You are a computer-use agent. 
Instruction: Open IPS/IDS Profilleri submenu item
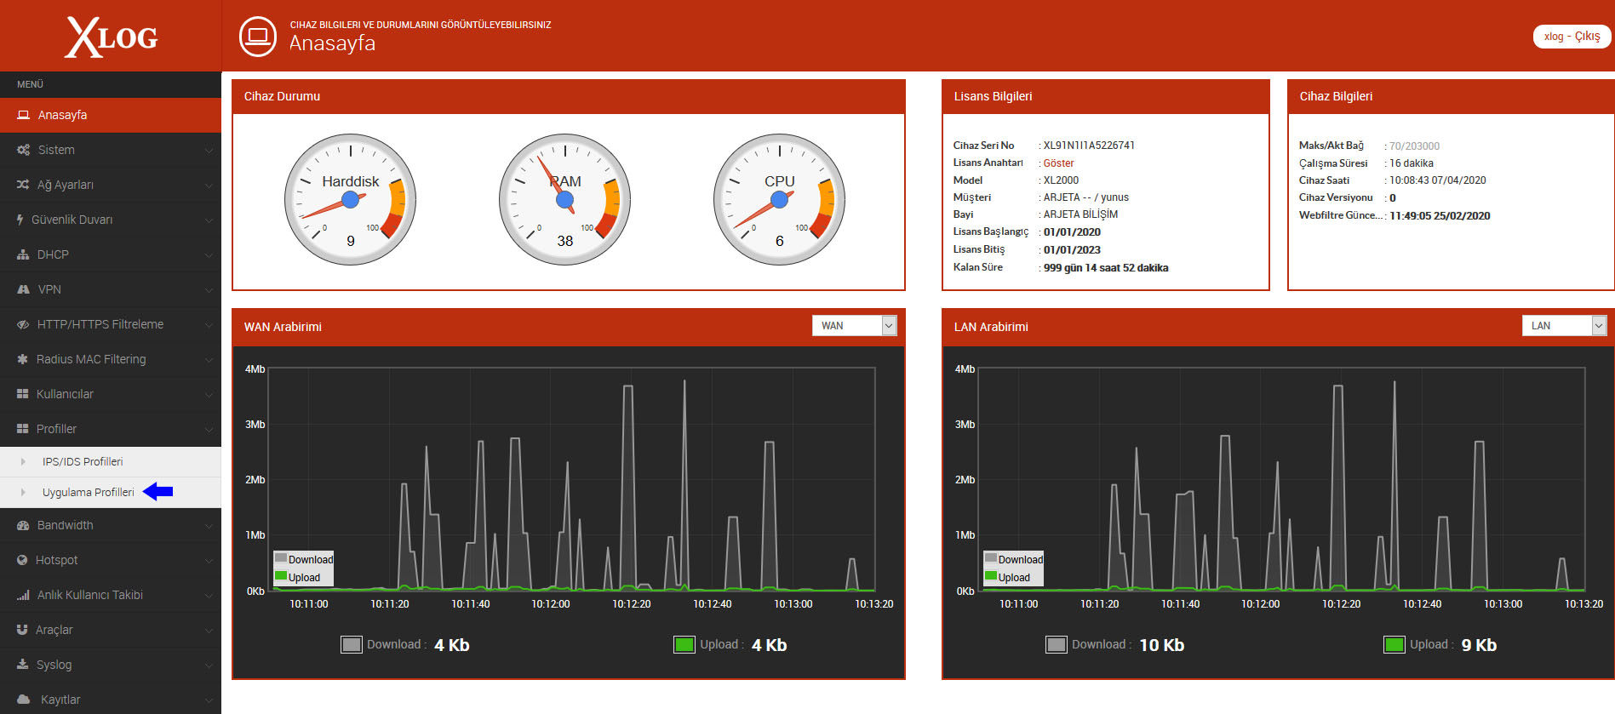point(83,461)
